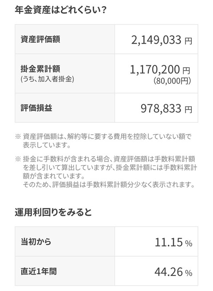Image resolution: width=213 pixels, height=291 pixels.
Task: Click the note line 表示しています。
Action: [47, 145]
